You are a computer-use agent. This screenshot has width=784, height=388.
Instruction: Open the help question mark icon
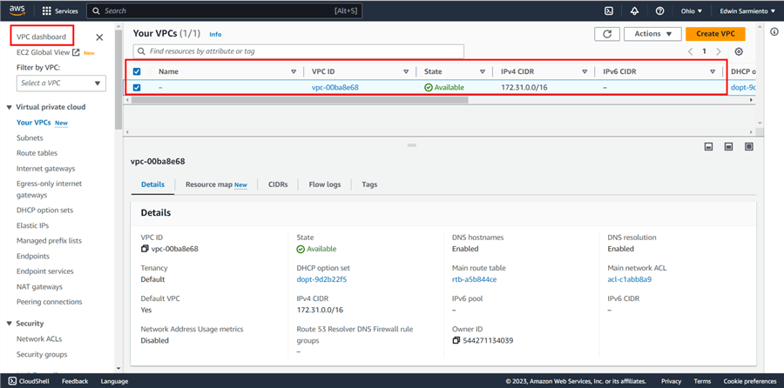pos(659,11)
